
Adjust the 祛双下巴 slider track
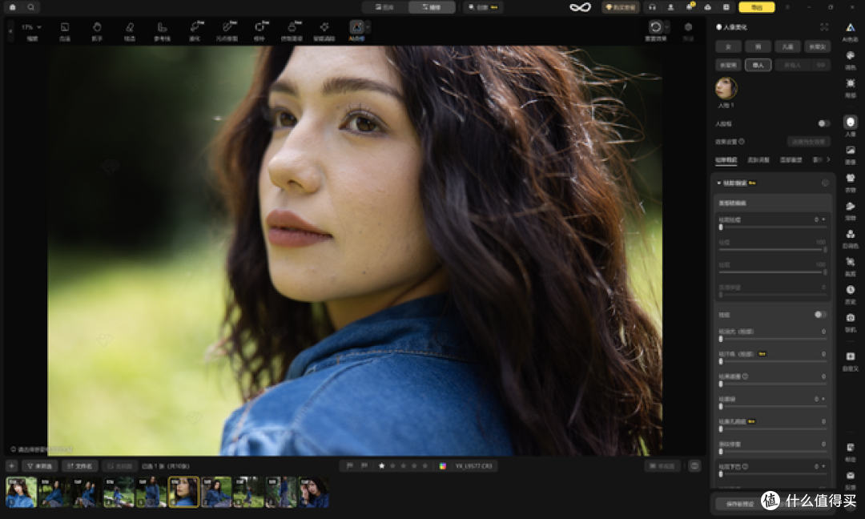pyautogui.click(x=773, y=474)
